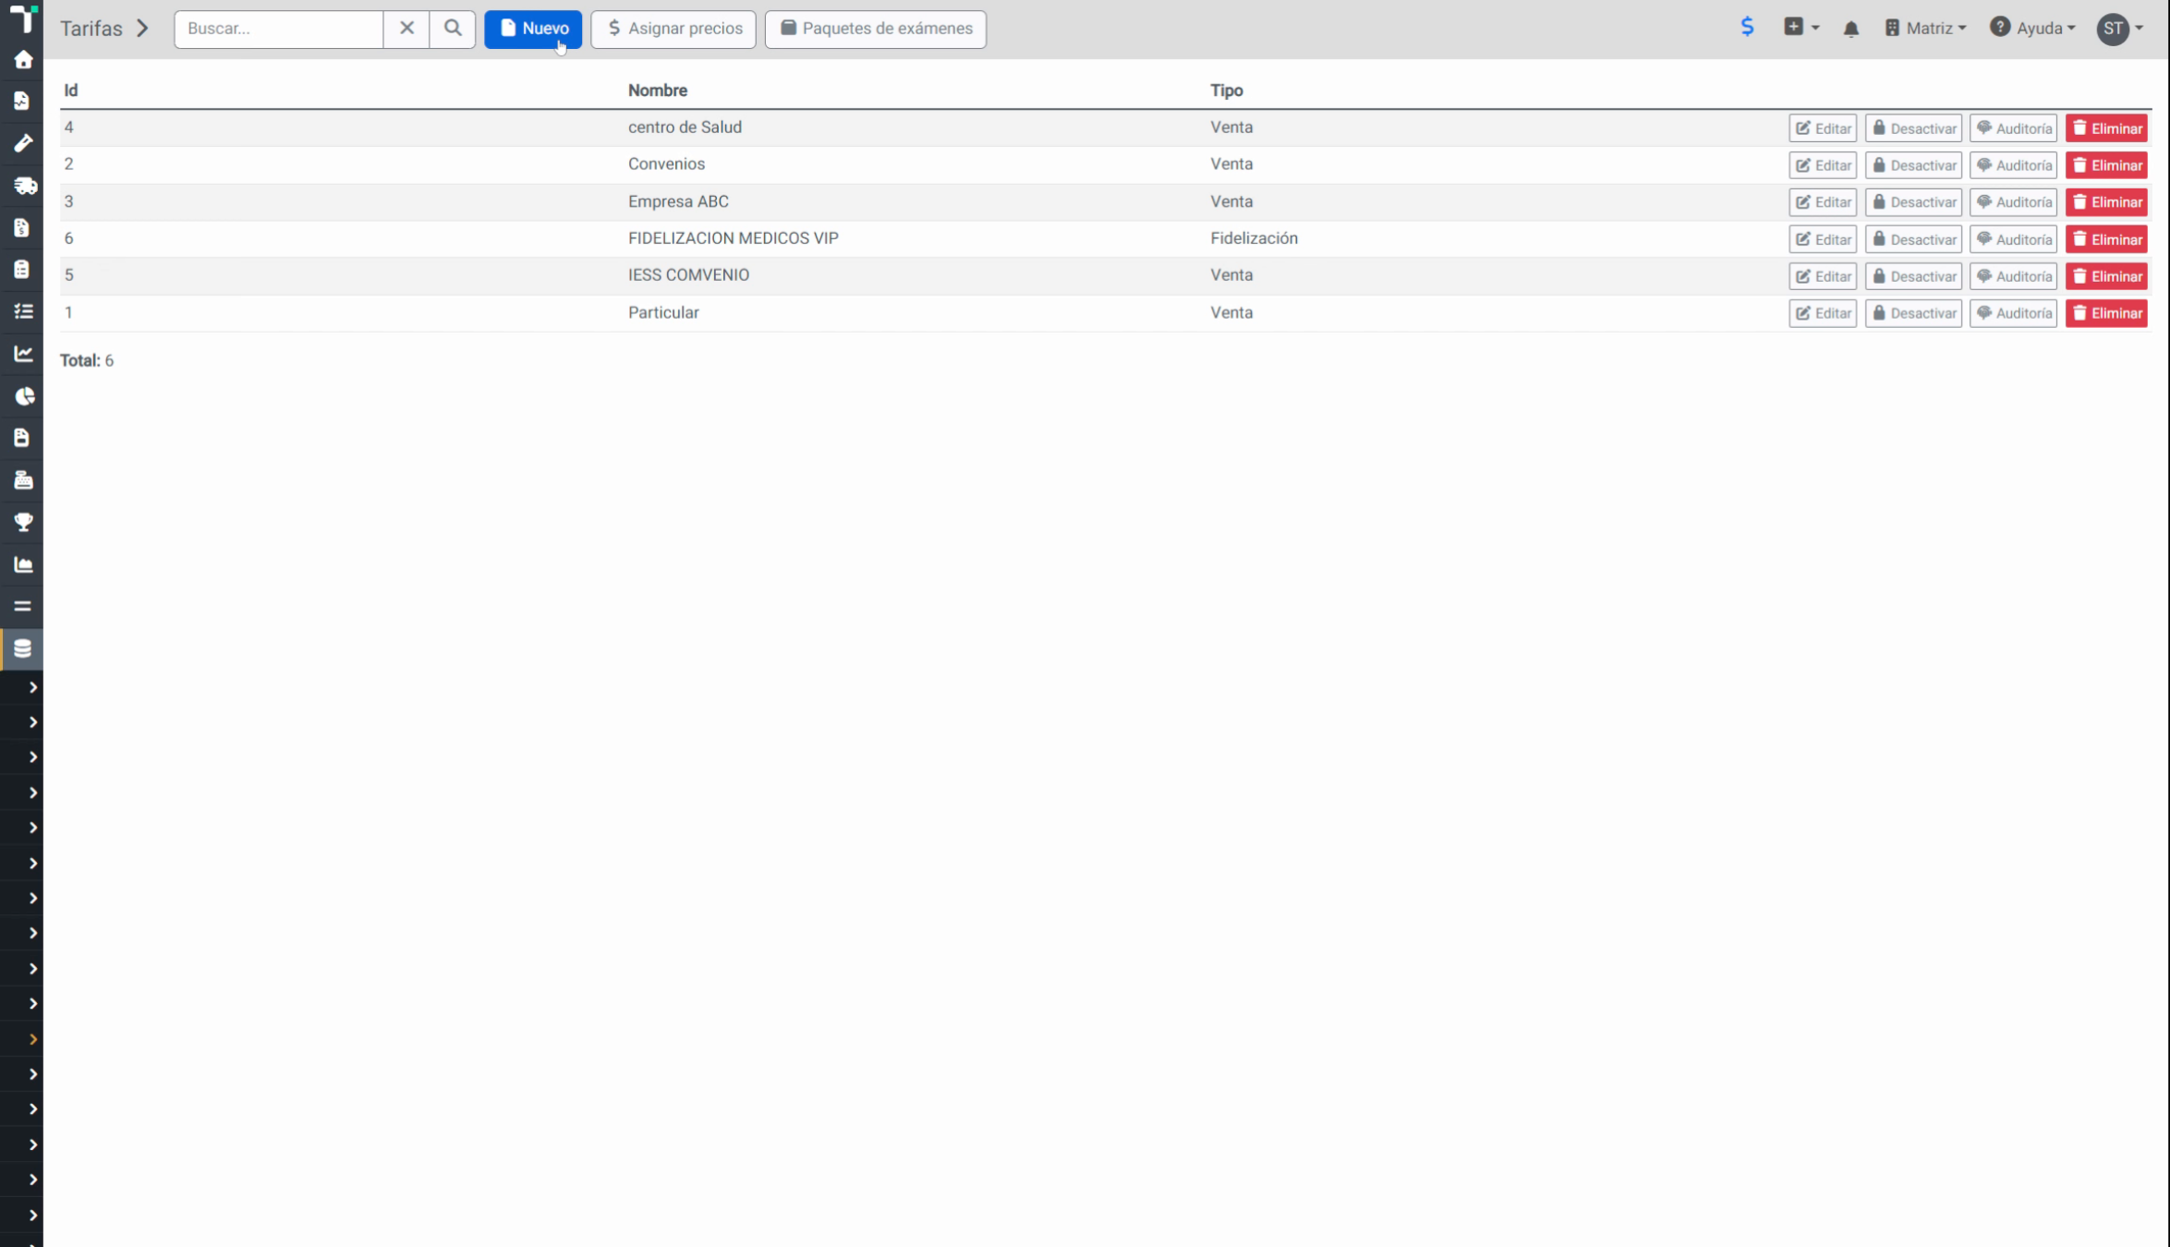Open the delivery truck icon in sidebar
The height and width of the screenshot is (1247, 2170).
(24, 186)
